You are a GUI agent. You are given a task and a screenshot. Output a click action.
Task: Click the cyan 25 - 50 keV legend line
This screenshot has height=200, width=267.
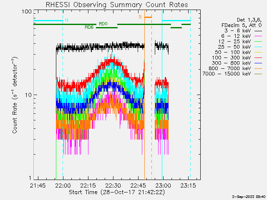pyautogui.click(x=258, y=47)
